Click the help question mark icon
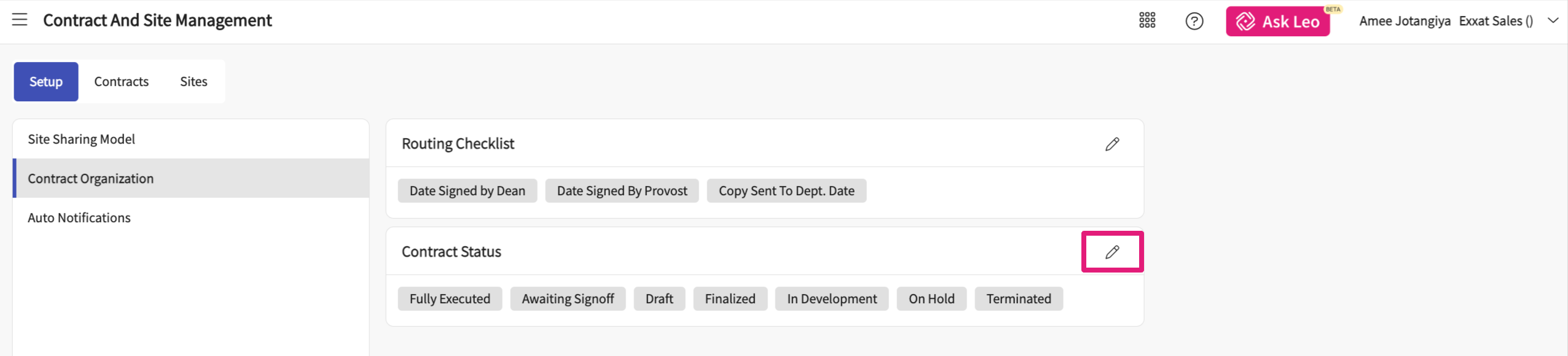The image size is (1568, 356). (1194, 21)
